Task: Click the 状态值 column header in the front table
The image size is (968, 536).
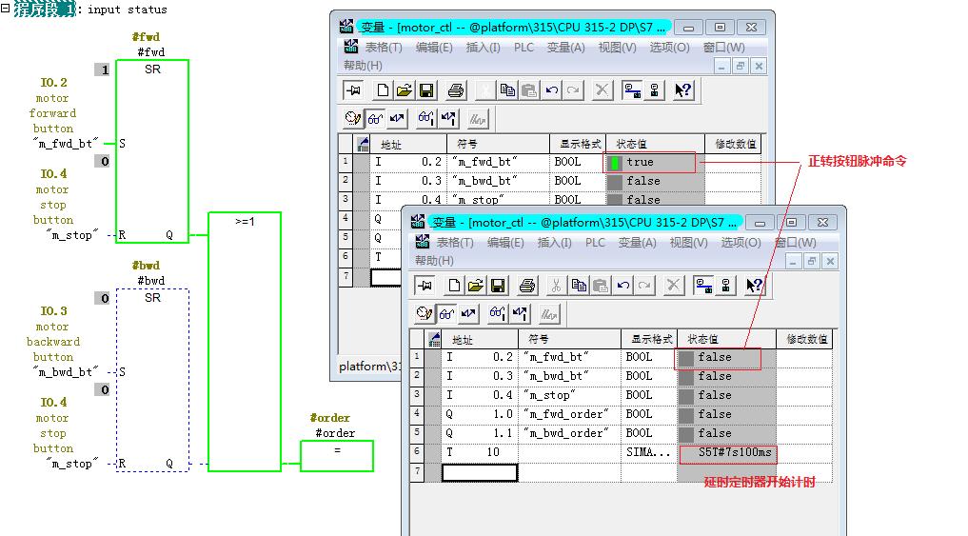Action: tap(704, 339)
